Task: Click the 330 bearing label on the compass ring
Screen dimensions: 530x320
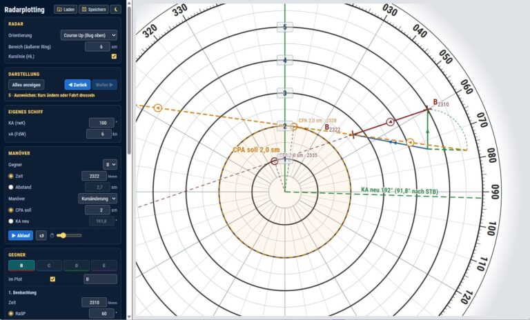Action: coord(180,10)
